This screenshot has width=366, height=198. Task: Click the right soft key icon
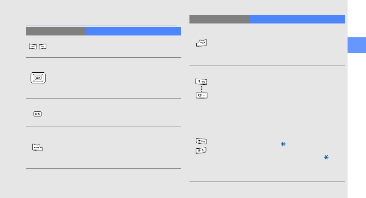pos(43,47)
